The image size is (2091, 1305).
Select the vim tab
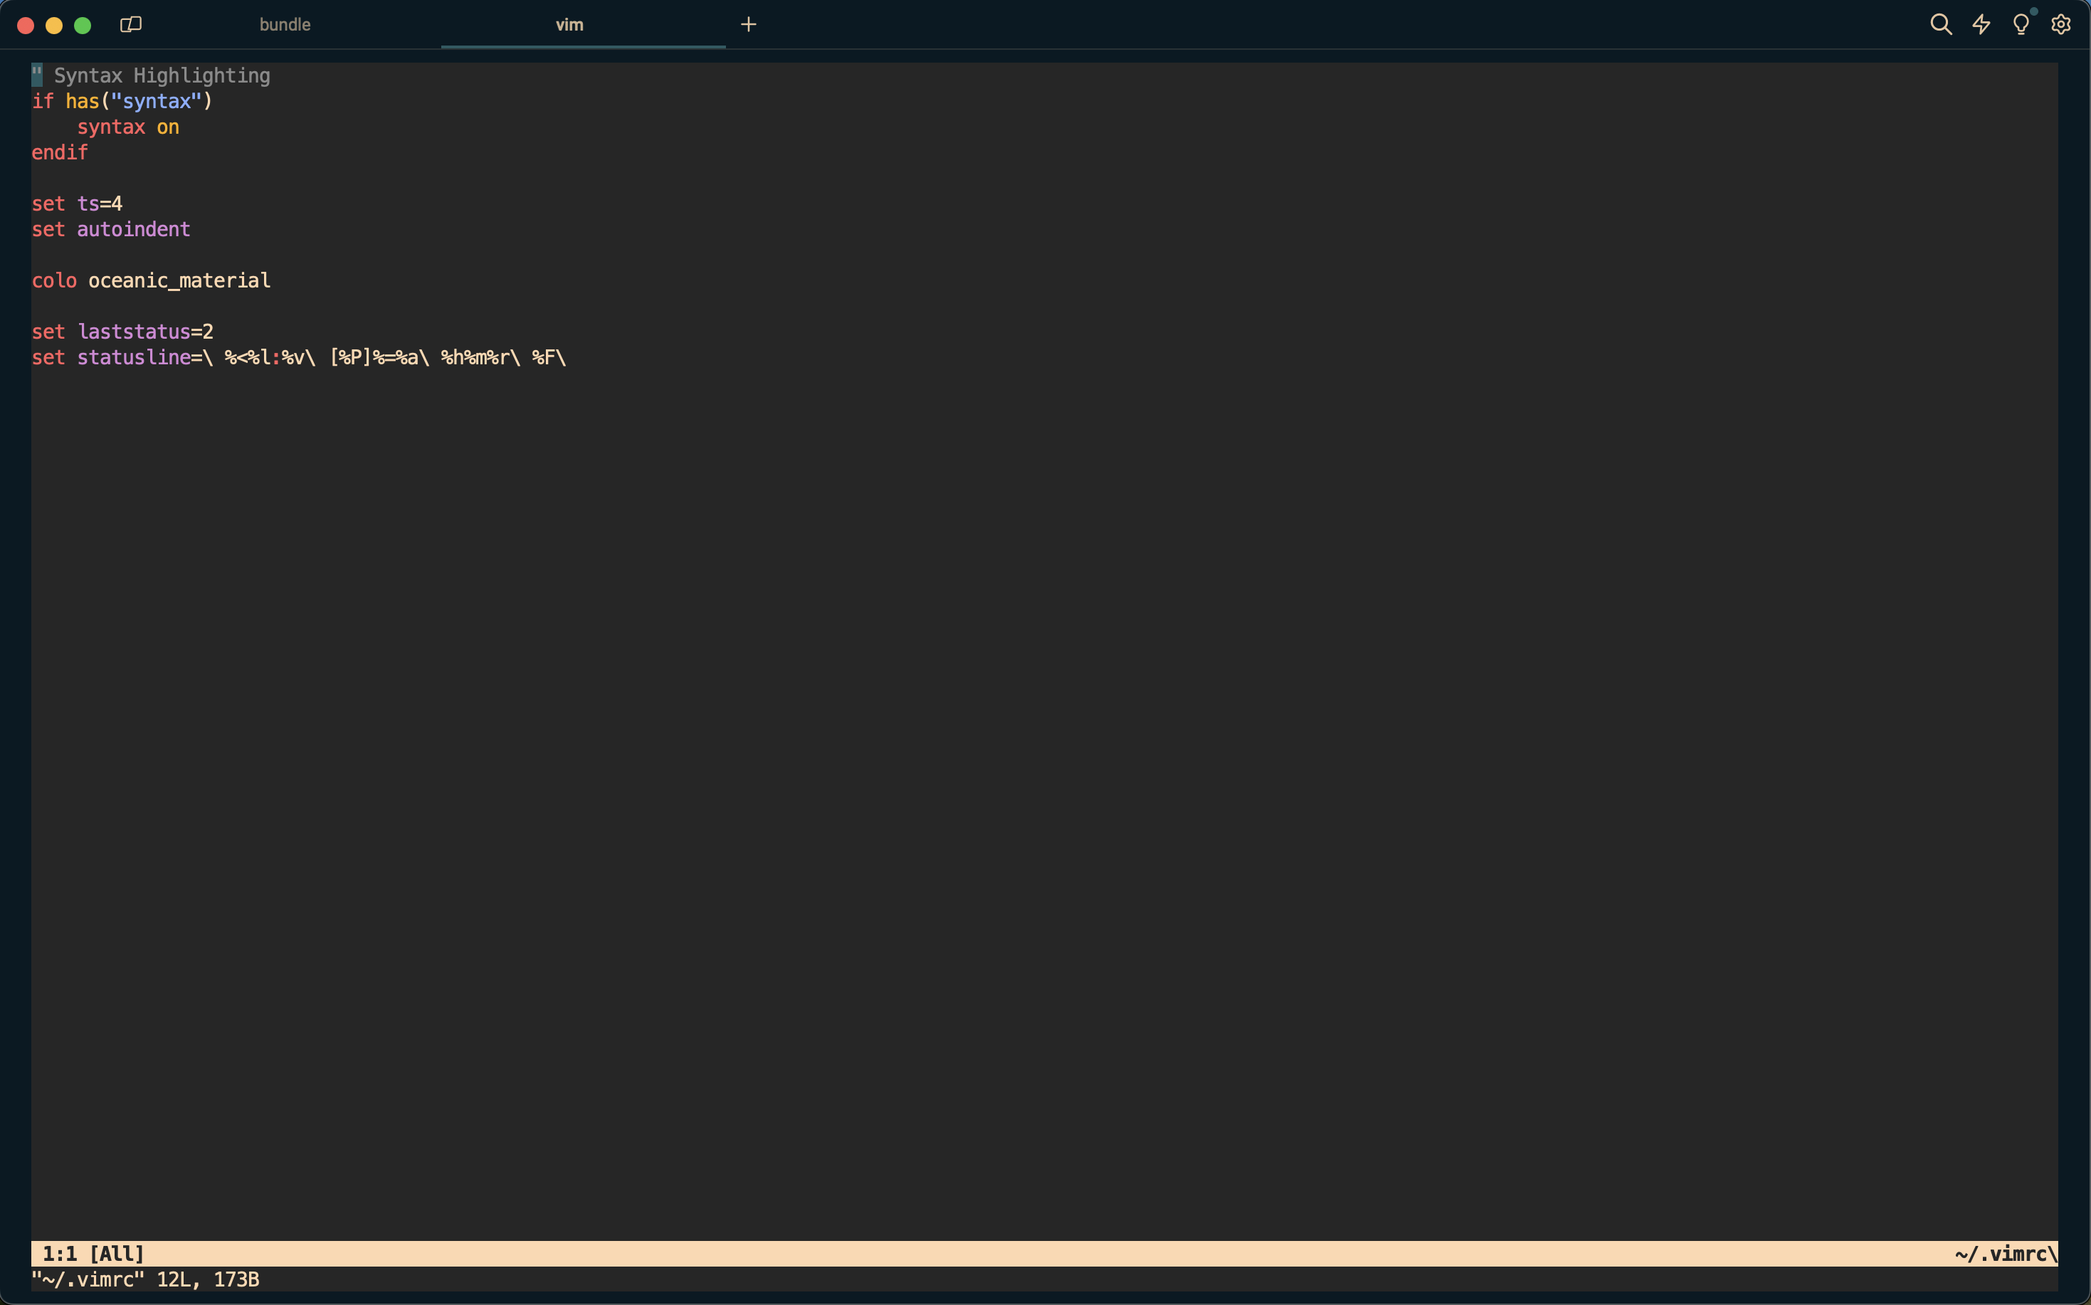coord(570,25)
